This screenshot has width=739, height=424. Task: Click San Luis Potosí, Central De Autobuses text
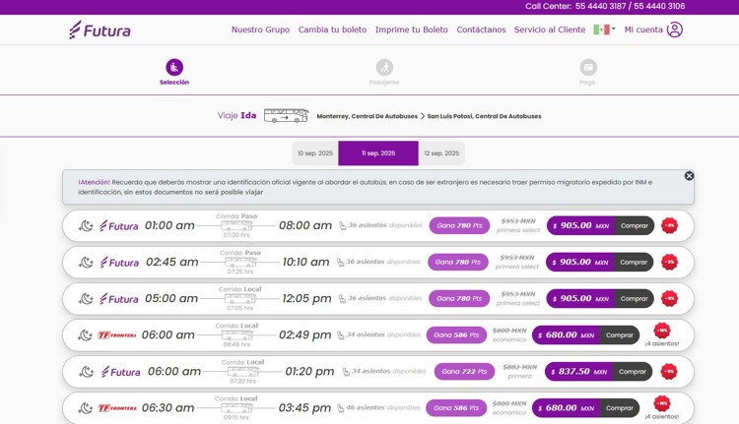(x=484, y=116)
